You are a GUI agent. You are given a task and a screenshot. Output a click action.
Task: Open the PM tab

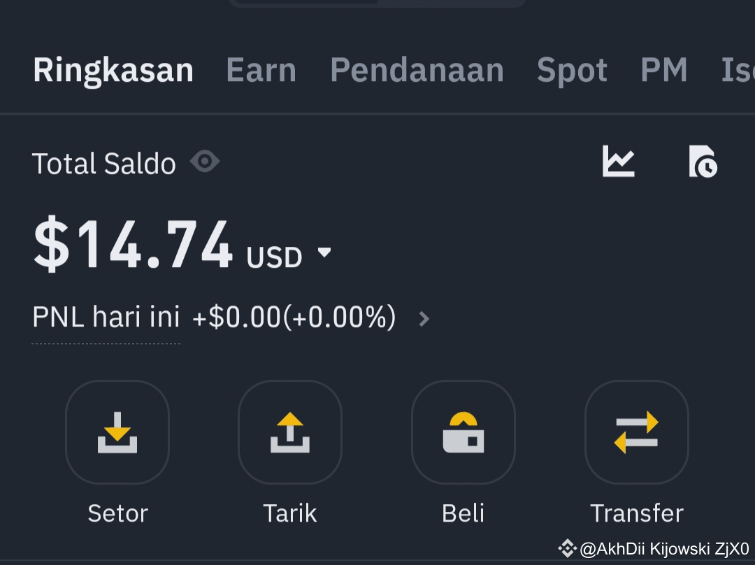tap(663, 71)
